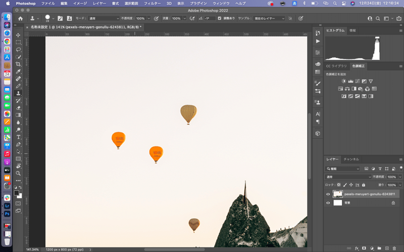Screen dimensions: 404x252
Task: Open the 3D panel cube icon
Action: [318, 134]
